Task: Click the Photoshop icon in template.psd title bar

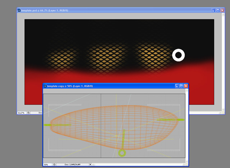Action: [x=19, y=11]
